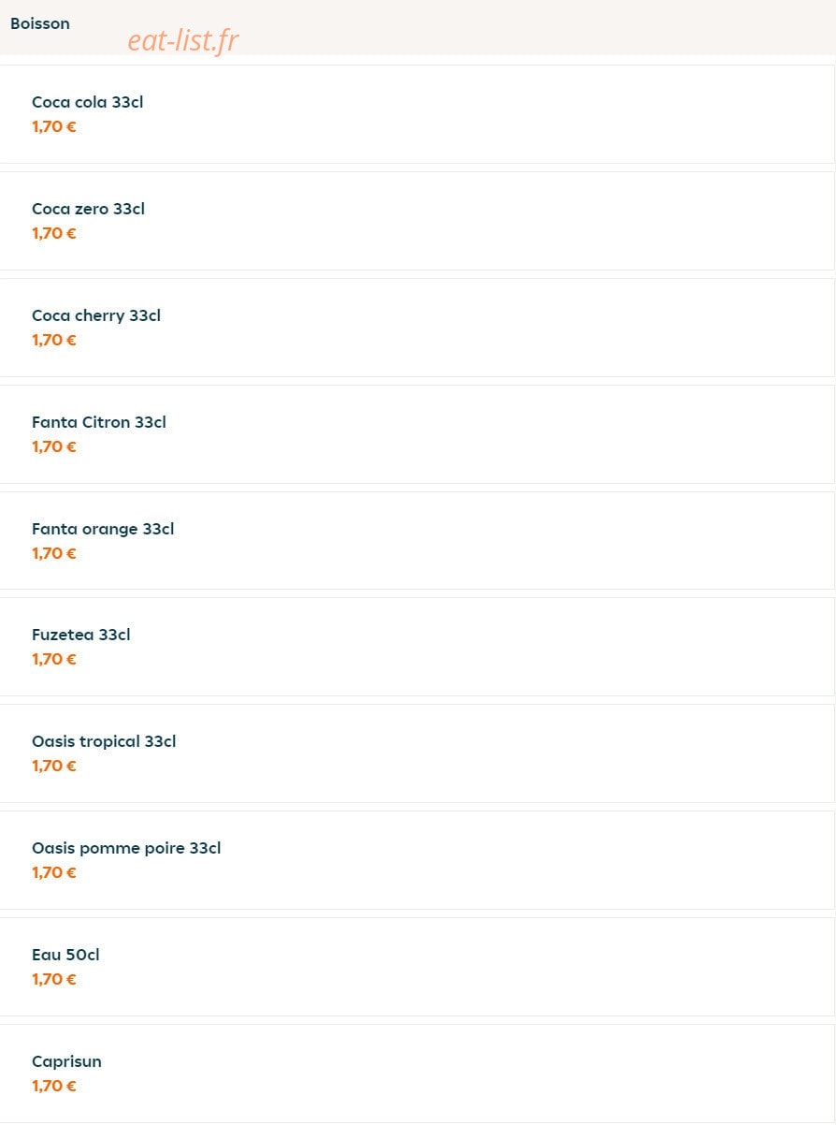
Task: Choose Coca cherry 33cl drink
Action: coord(417,328)
